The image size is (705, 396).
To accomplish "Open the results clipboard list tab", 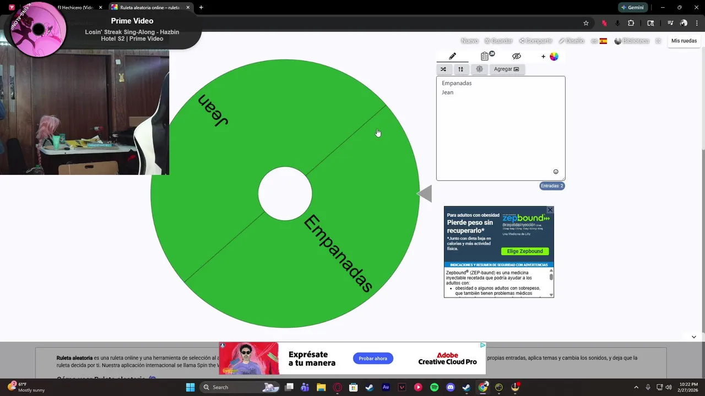I will (485, 56).
